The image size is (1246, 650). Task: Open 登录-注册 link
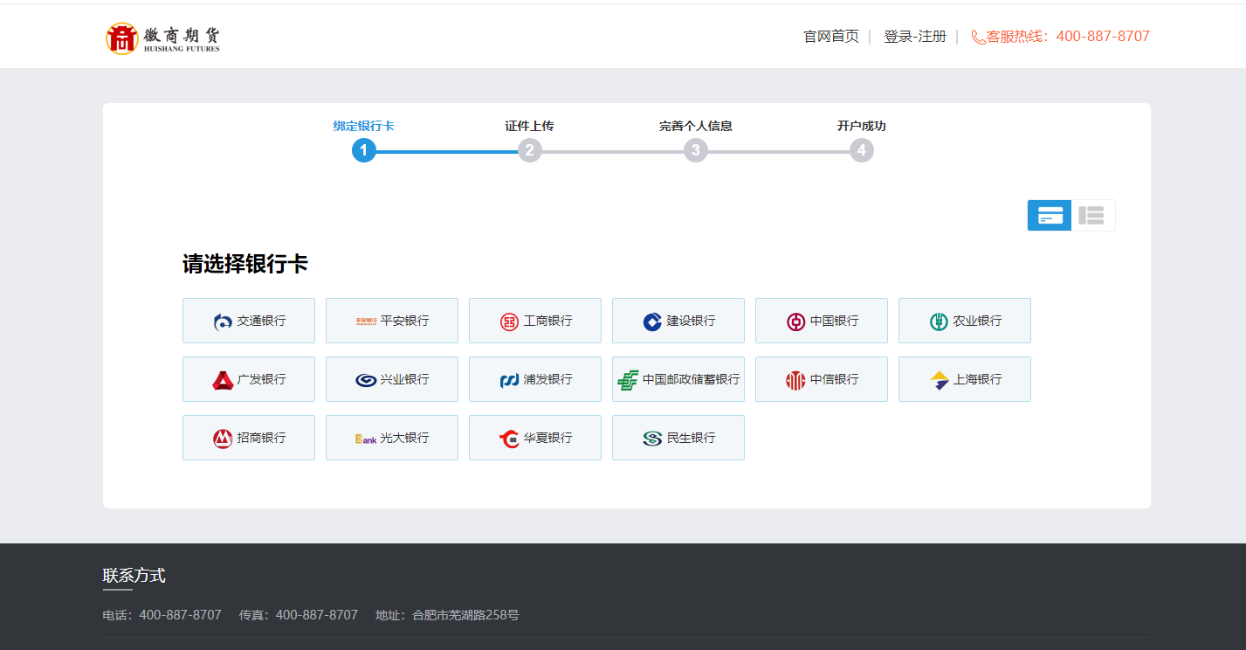(x=915, y=37)
